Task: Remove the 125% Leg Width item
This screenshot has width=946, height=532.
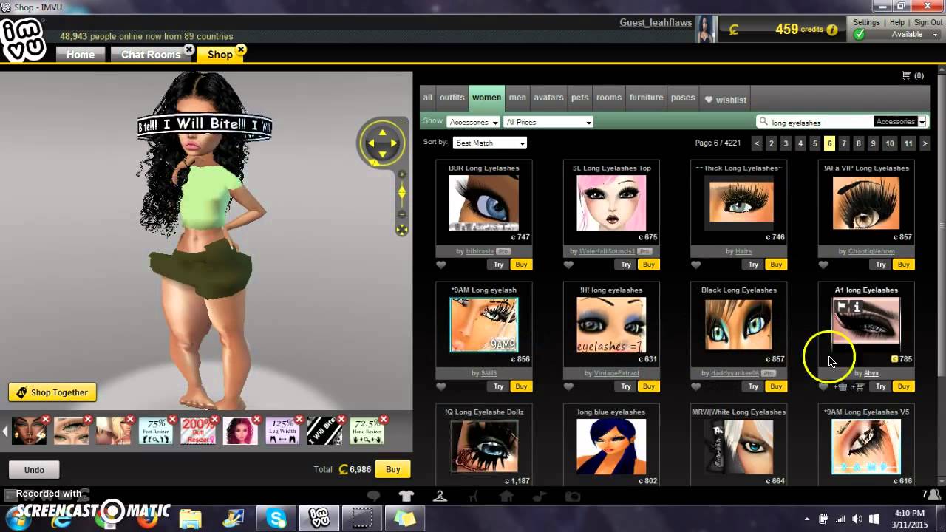Action: coord(299,420)
